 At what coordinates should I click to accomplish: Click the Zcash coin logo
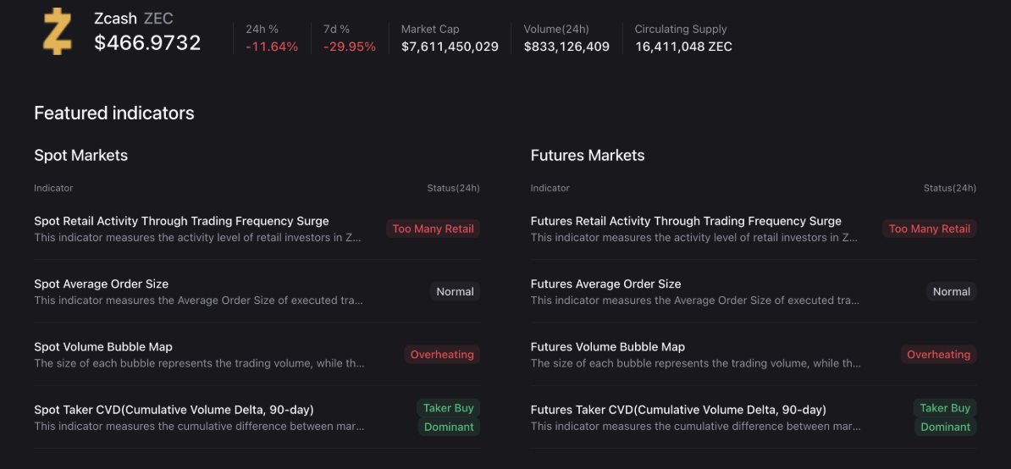tap(58, 32)
